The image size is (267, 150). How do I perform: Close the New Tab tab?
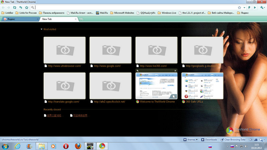pyautogui.click(x=76, y=19)
